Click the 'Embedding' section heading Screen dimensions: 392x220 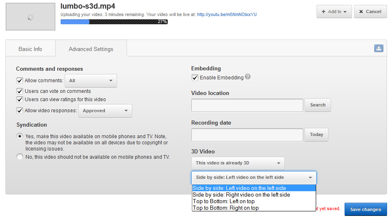[206, 68]
